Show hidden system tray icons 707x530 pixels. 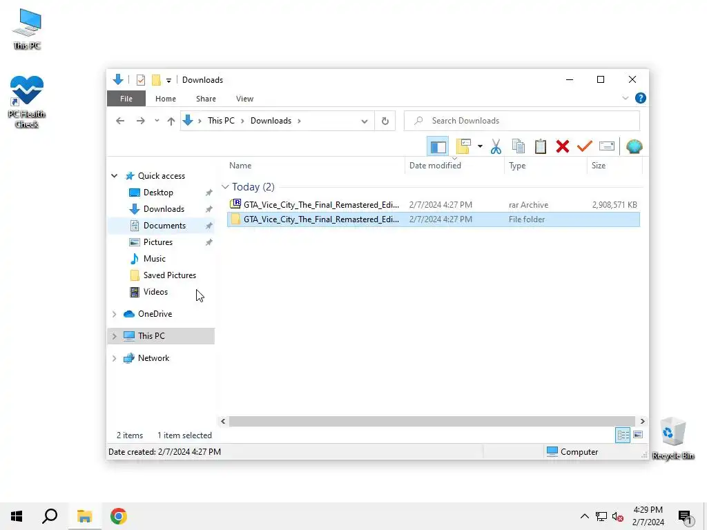[584, 516]
